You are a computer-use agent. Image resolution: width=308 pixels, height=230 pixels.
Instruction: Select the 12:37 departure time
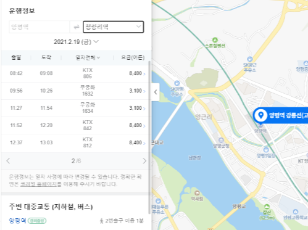[x=16, y=142]
